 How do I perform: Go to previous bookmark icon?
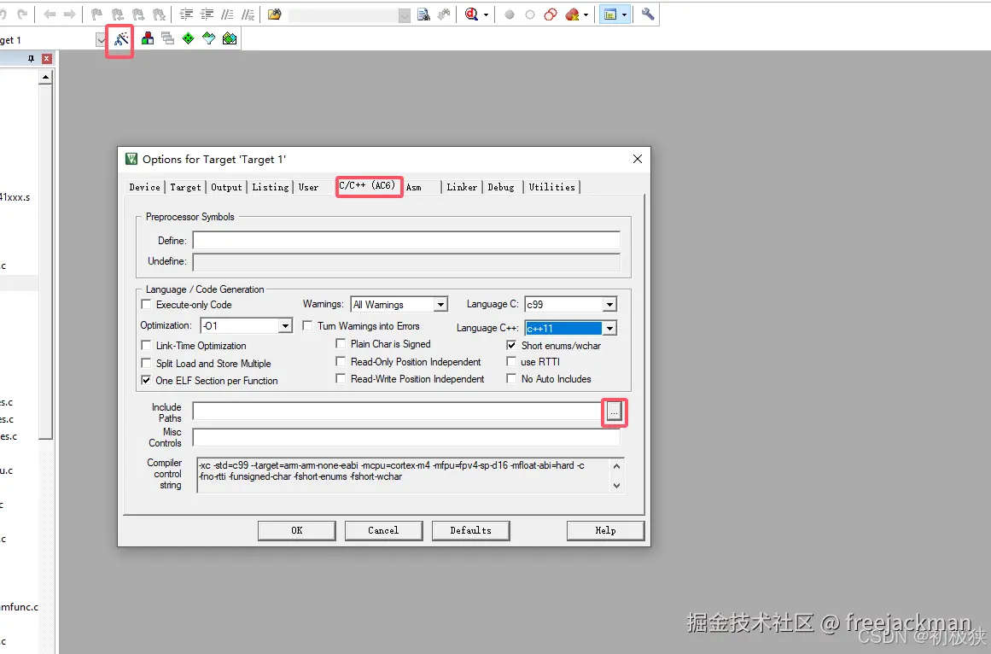[x=118, y=14]
